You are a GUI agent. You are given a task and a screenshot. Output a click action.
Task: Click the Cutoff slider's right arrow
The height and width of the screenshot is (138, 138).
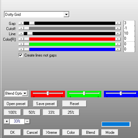[118, 28]
